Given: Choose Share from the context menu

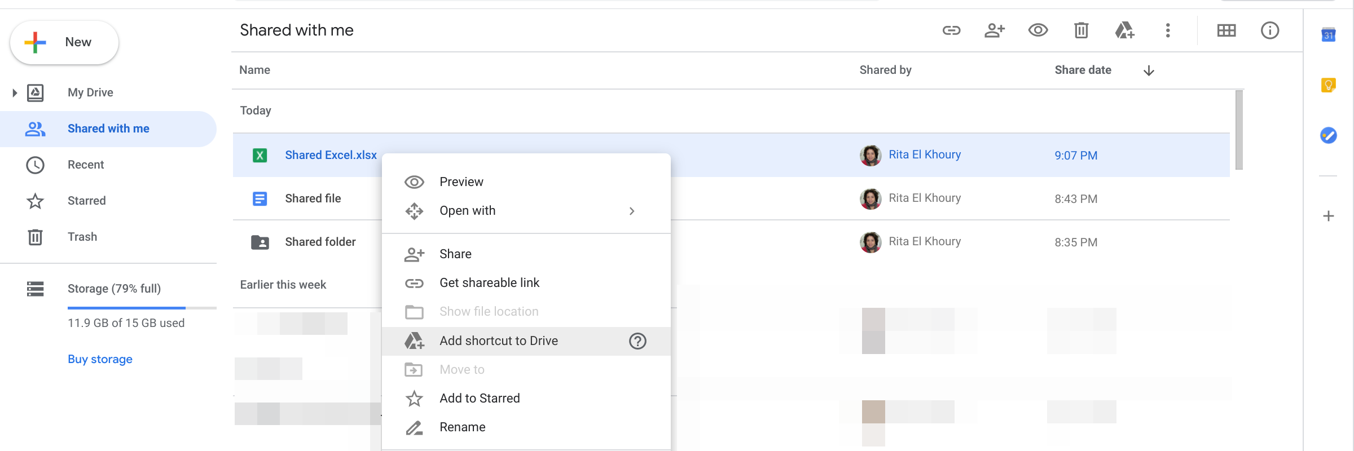Looking at the screenshot, I should [x=526, y=254].
